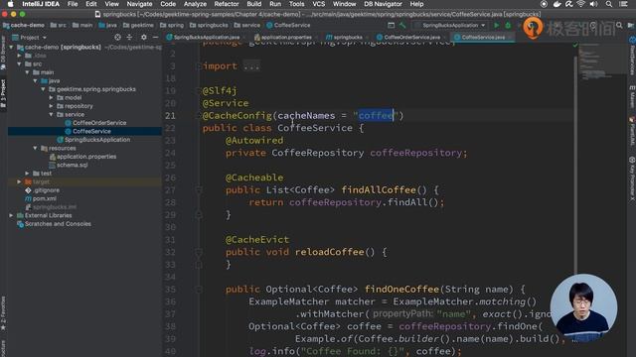Click CoffeeService class icon in breadcrumb
This screenshot has height=357, width=636.
pos(269,25)
